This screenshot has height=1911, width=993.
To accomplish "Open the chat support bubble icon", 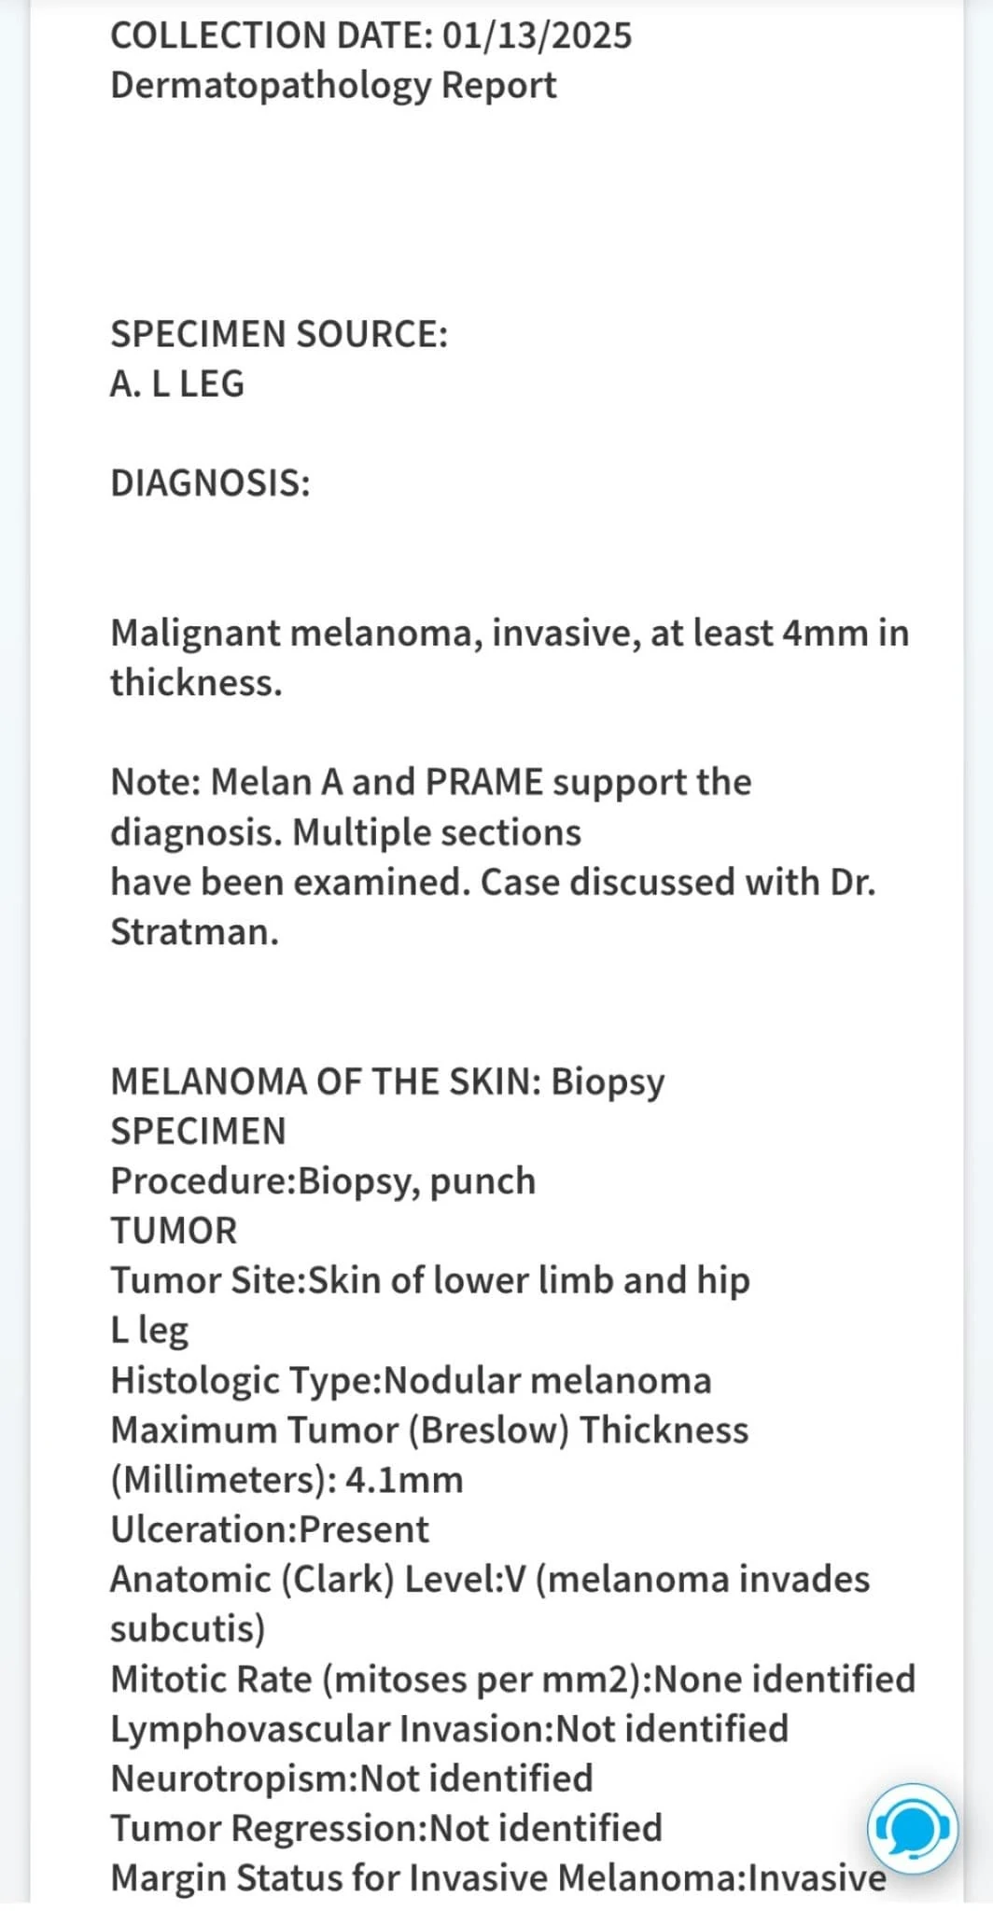I will click(910, 1828).
